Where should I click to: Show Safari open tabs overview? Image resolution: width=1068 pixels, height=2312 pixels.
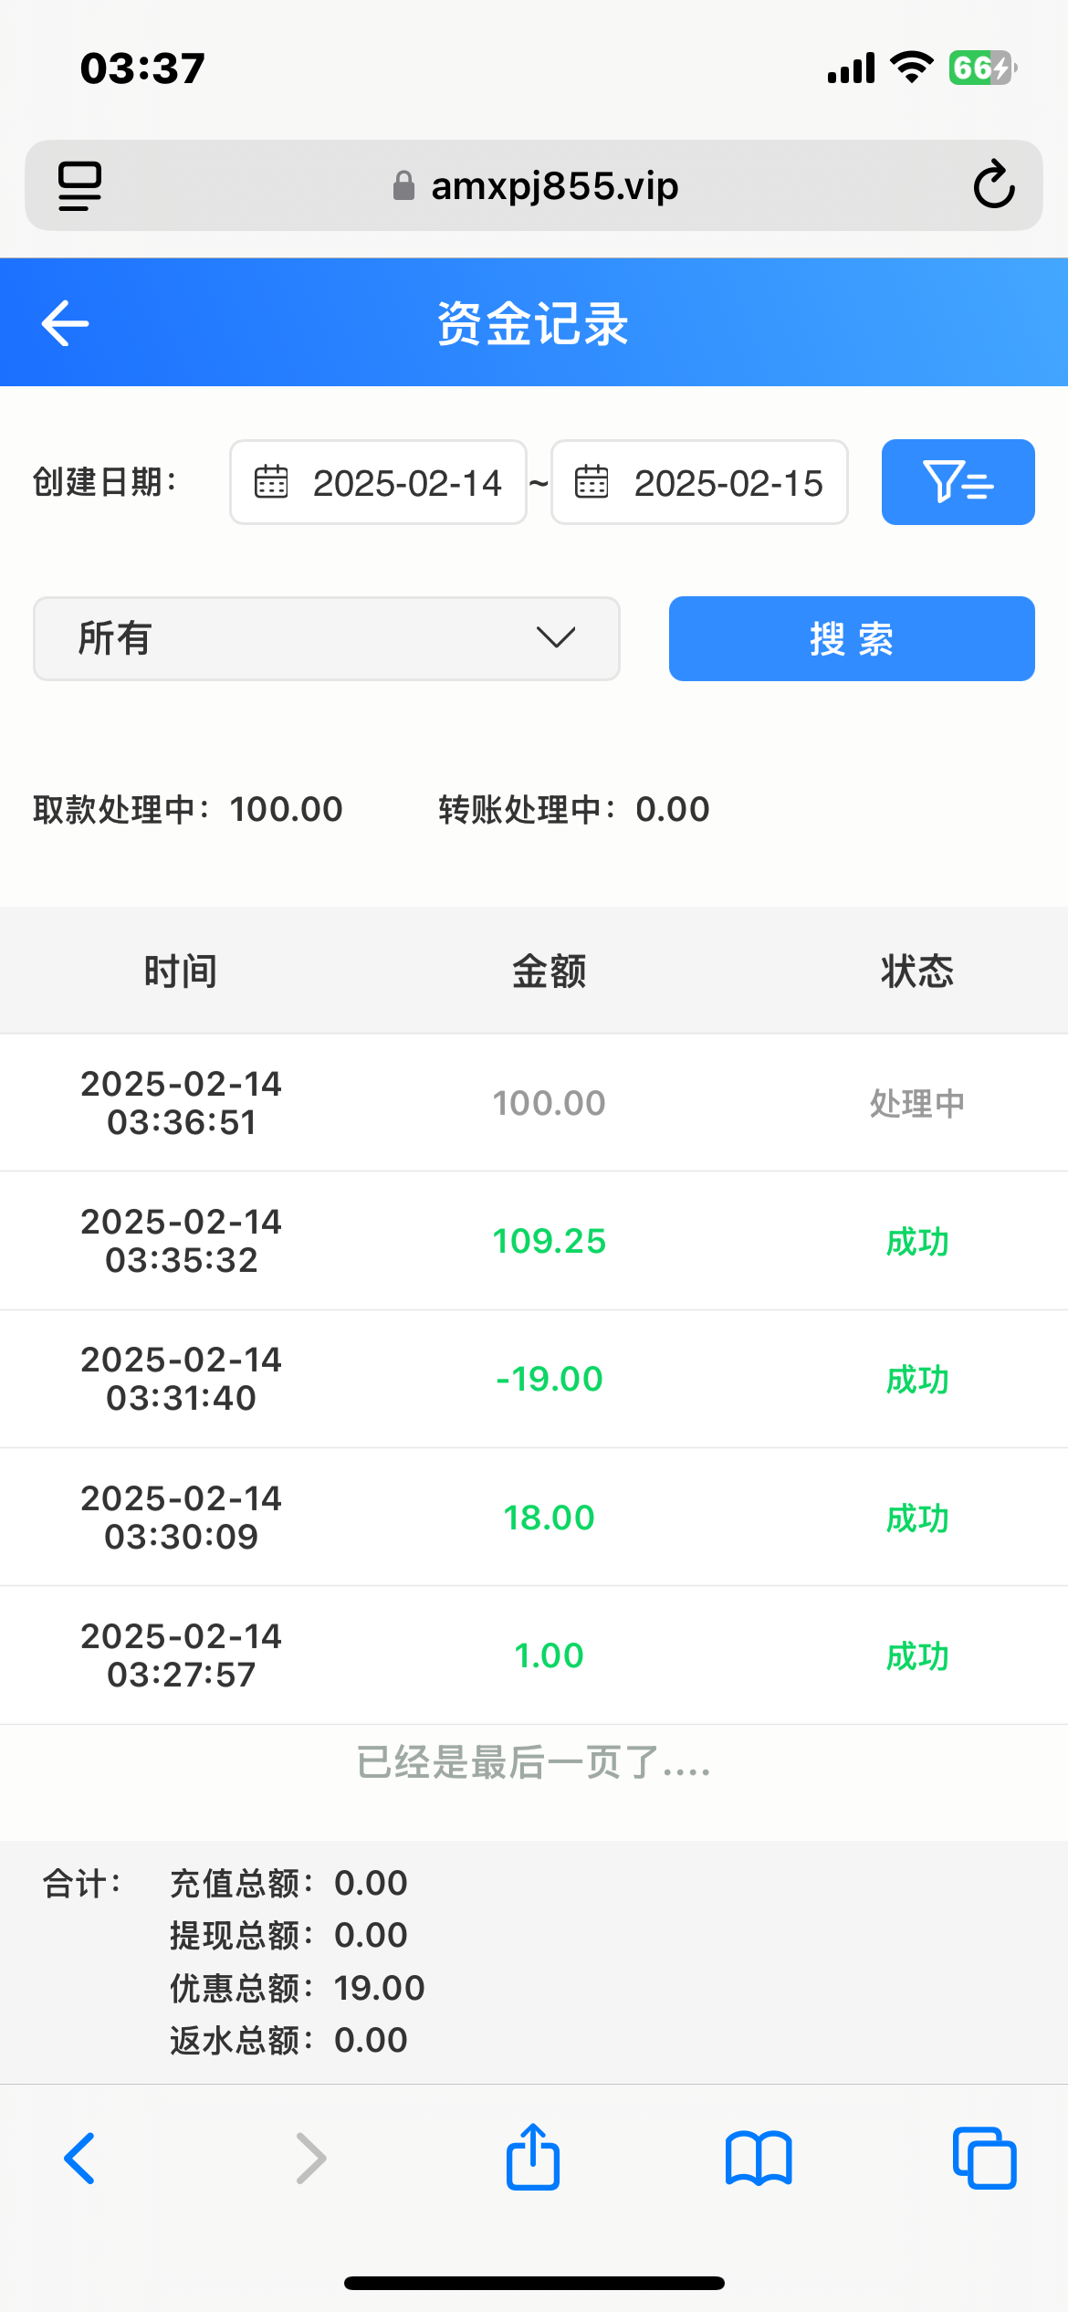(984, 2158)
